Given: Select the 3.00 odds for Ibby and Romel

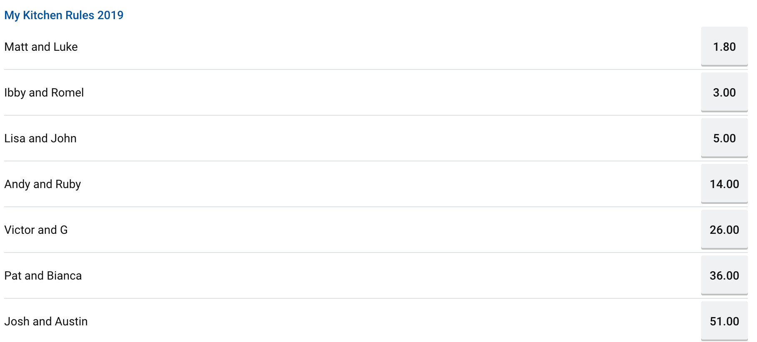Looking at the screenshot, I should click(x=724, y=92).
